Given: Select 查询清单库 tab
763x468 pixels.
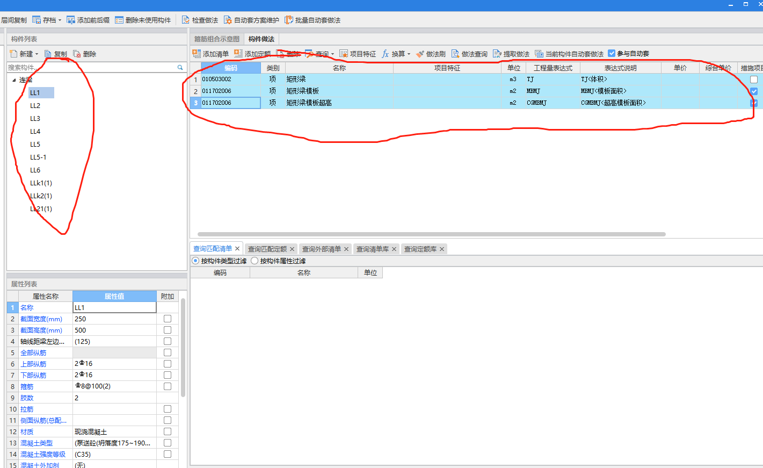Looking at the screenshot, I should (373, 249).
